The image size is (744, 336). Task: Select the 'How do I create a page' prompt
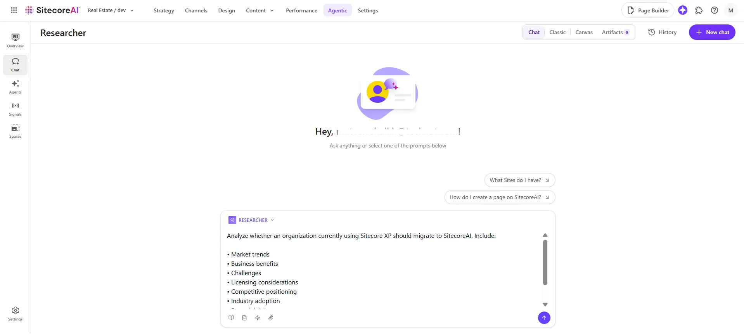click(x=500, y=197)
